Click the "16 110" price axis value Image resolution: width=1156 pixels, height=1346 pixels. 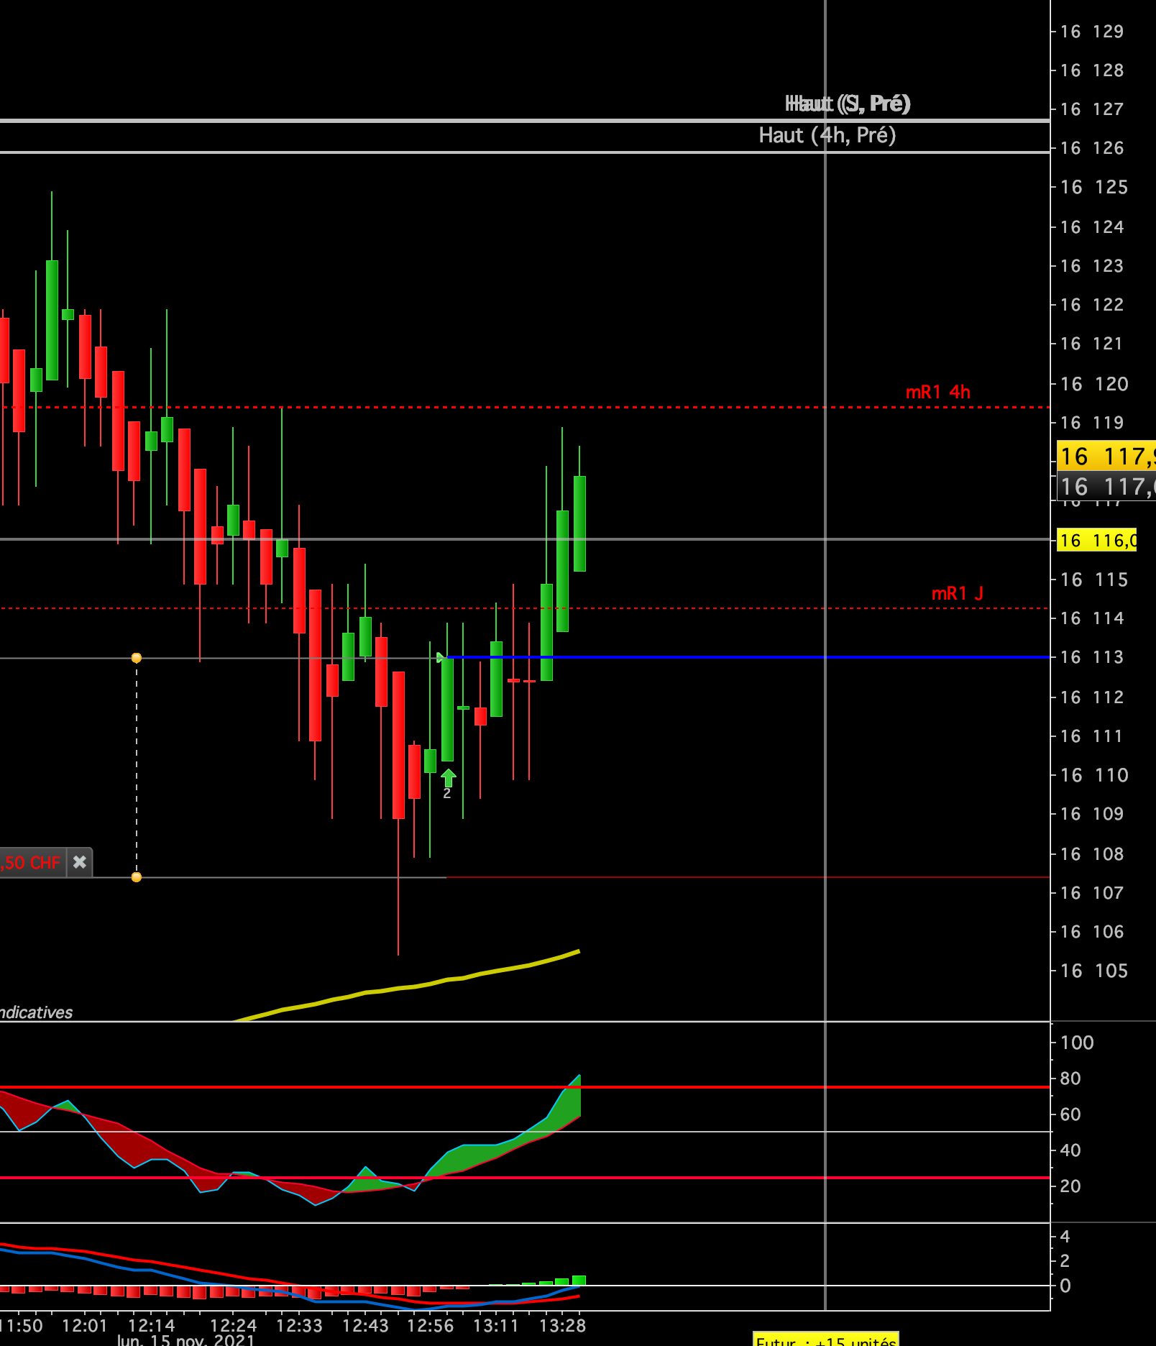click(1094, 775)
